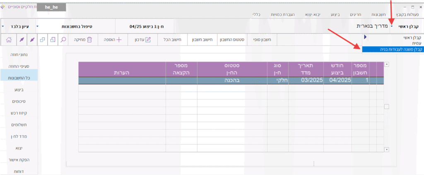
Task: Click the magnifying glass search icon
Action: 63,40
